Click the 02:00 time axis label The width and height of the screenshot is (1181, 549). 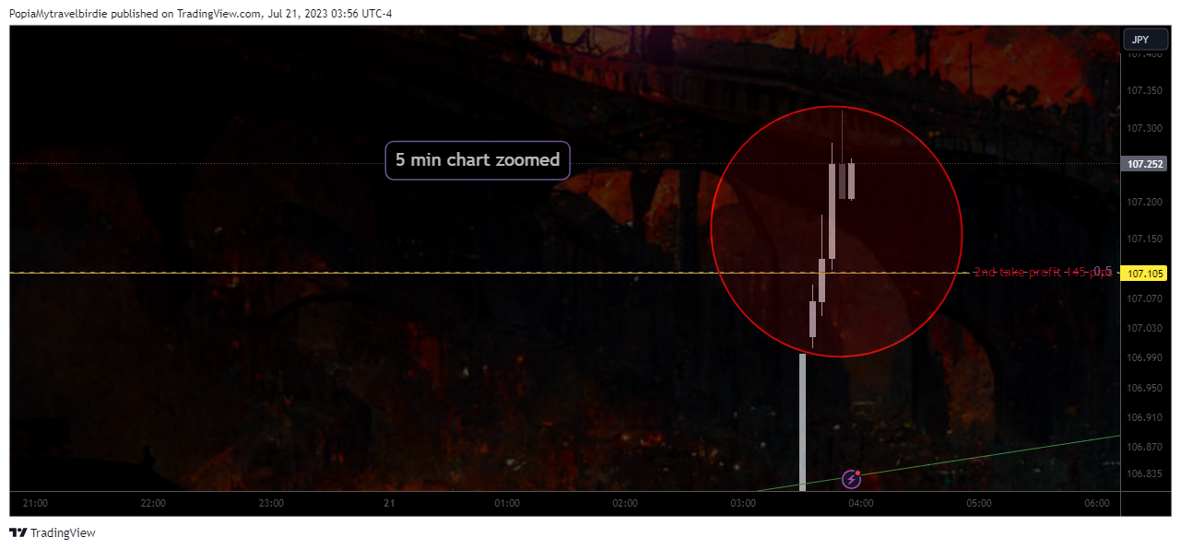tap(625, 503)
